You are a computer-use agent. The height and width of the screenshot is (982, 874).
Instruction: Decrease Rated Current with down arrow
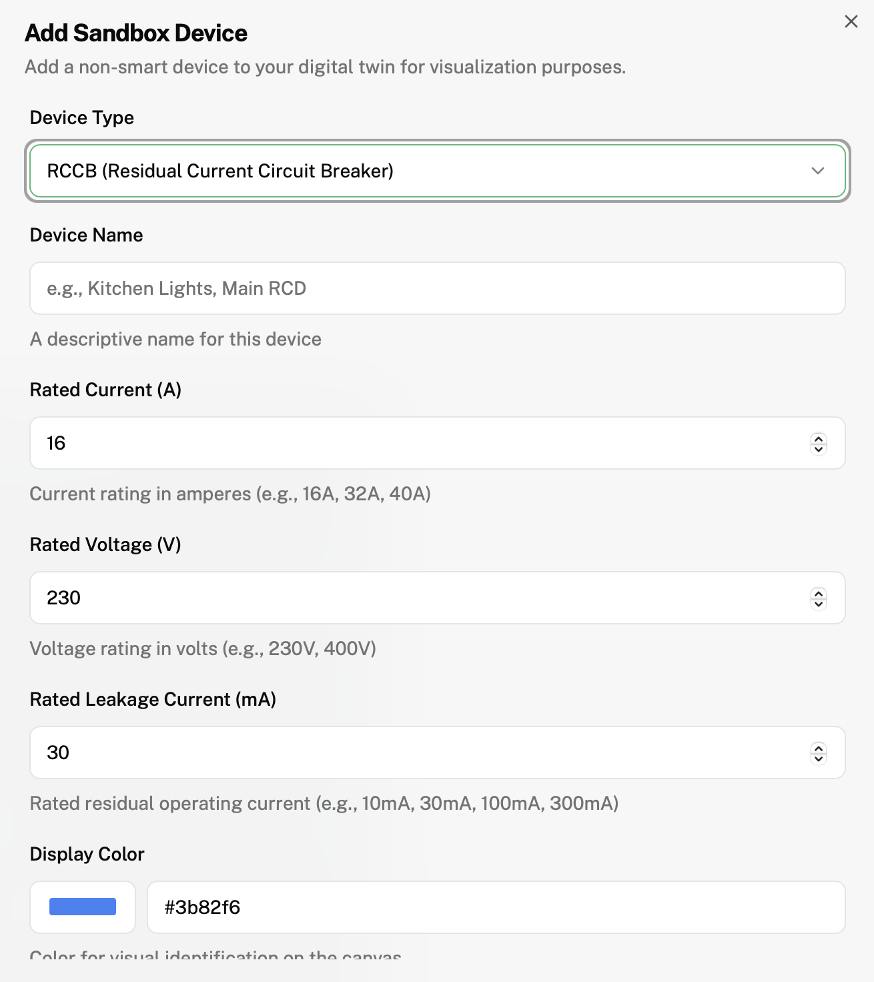coord(819,448)
